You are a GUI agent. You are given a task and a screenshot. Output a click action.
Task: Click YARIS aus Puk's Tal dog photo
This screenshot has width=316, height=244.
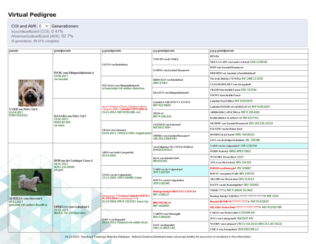click(x=31, y=93)
